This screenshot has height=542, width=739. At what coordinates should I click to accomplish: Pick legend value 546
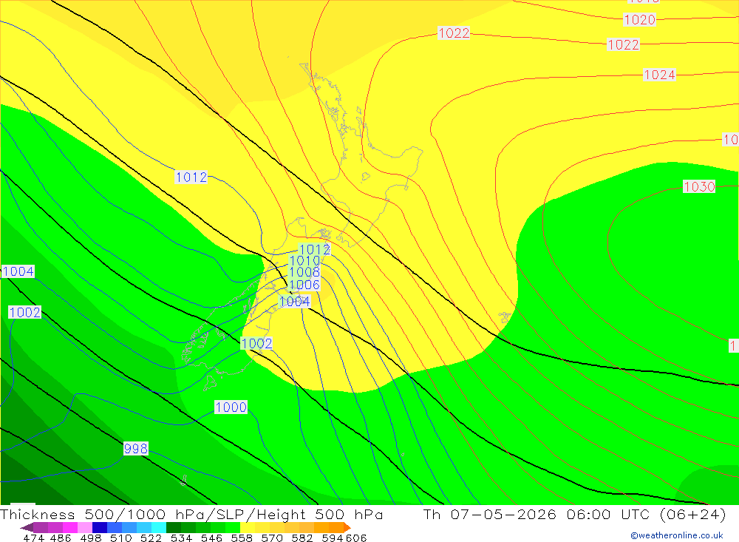pos(211,538)
